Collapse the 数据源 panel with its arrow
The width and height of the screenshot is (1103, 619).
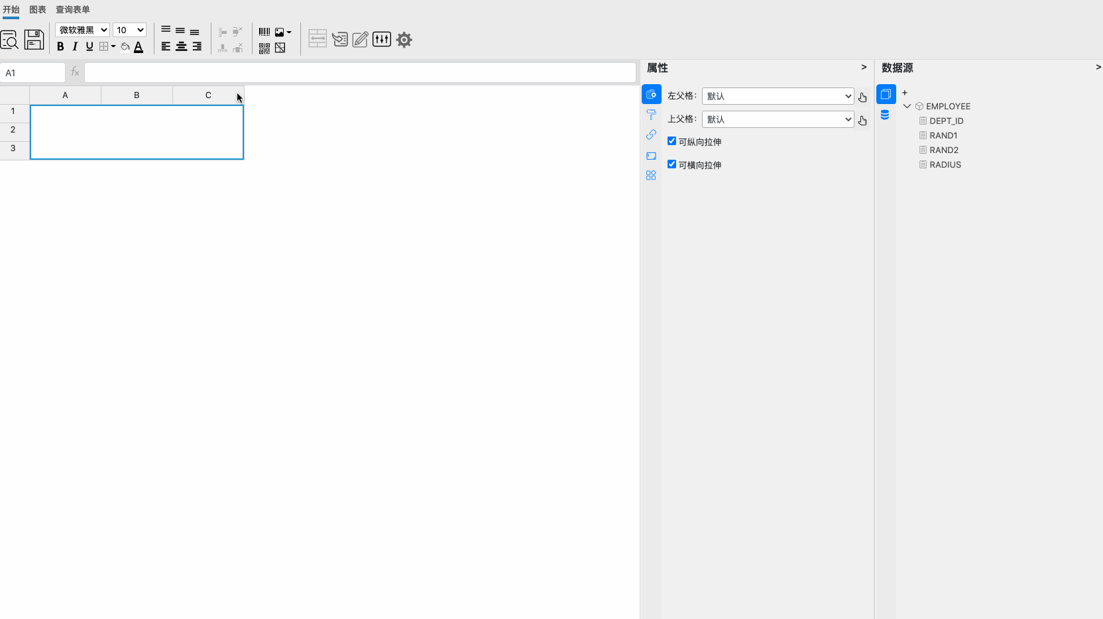1098,67
